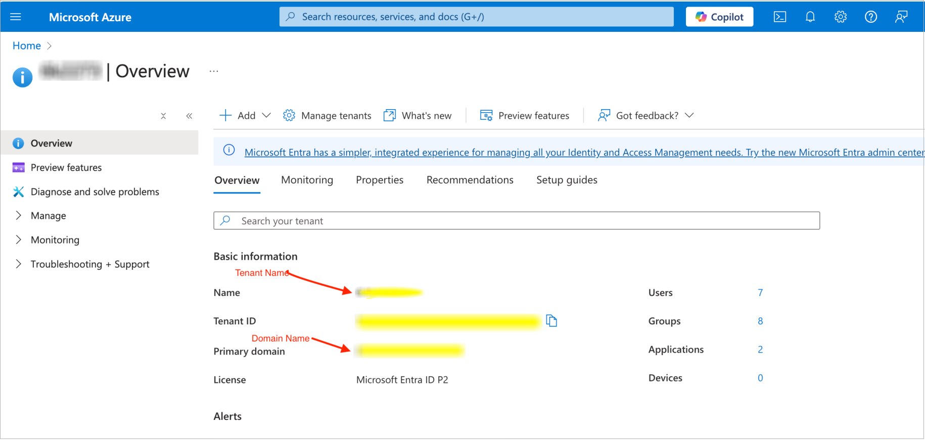Collapse the sidebar with double chevron
Screen dimensions: 925x440
click(x=189, y=116)
